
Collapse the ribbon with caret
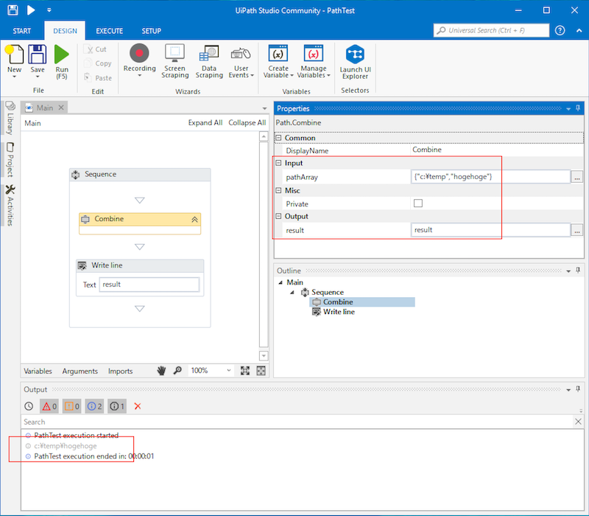pyautogui.click(x=579, y=31)
